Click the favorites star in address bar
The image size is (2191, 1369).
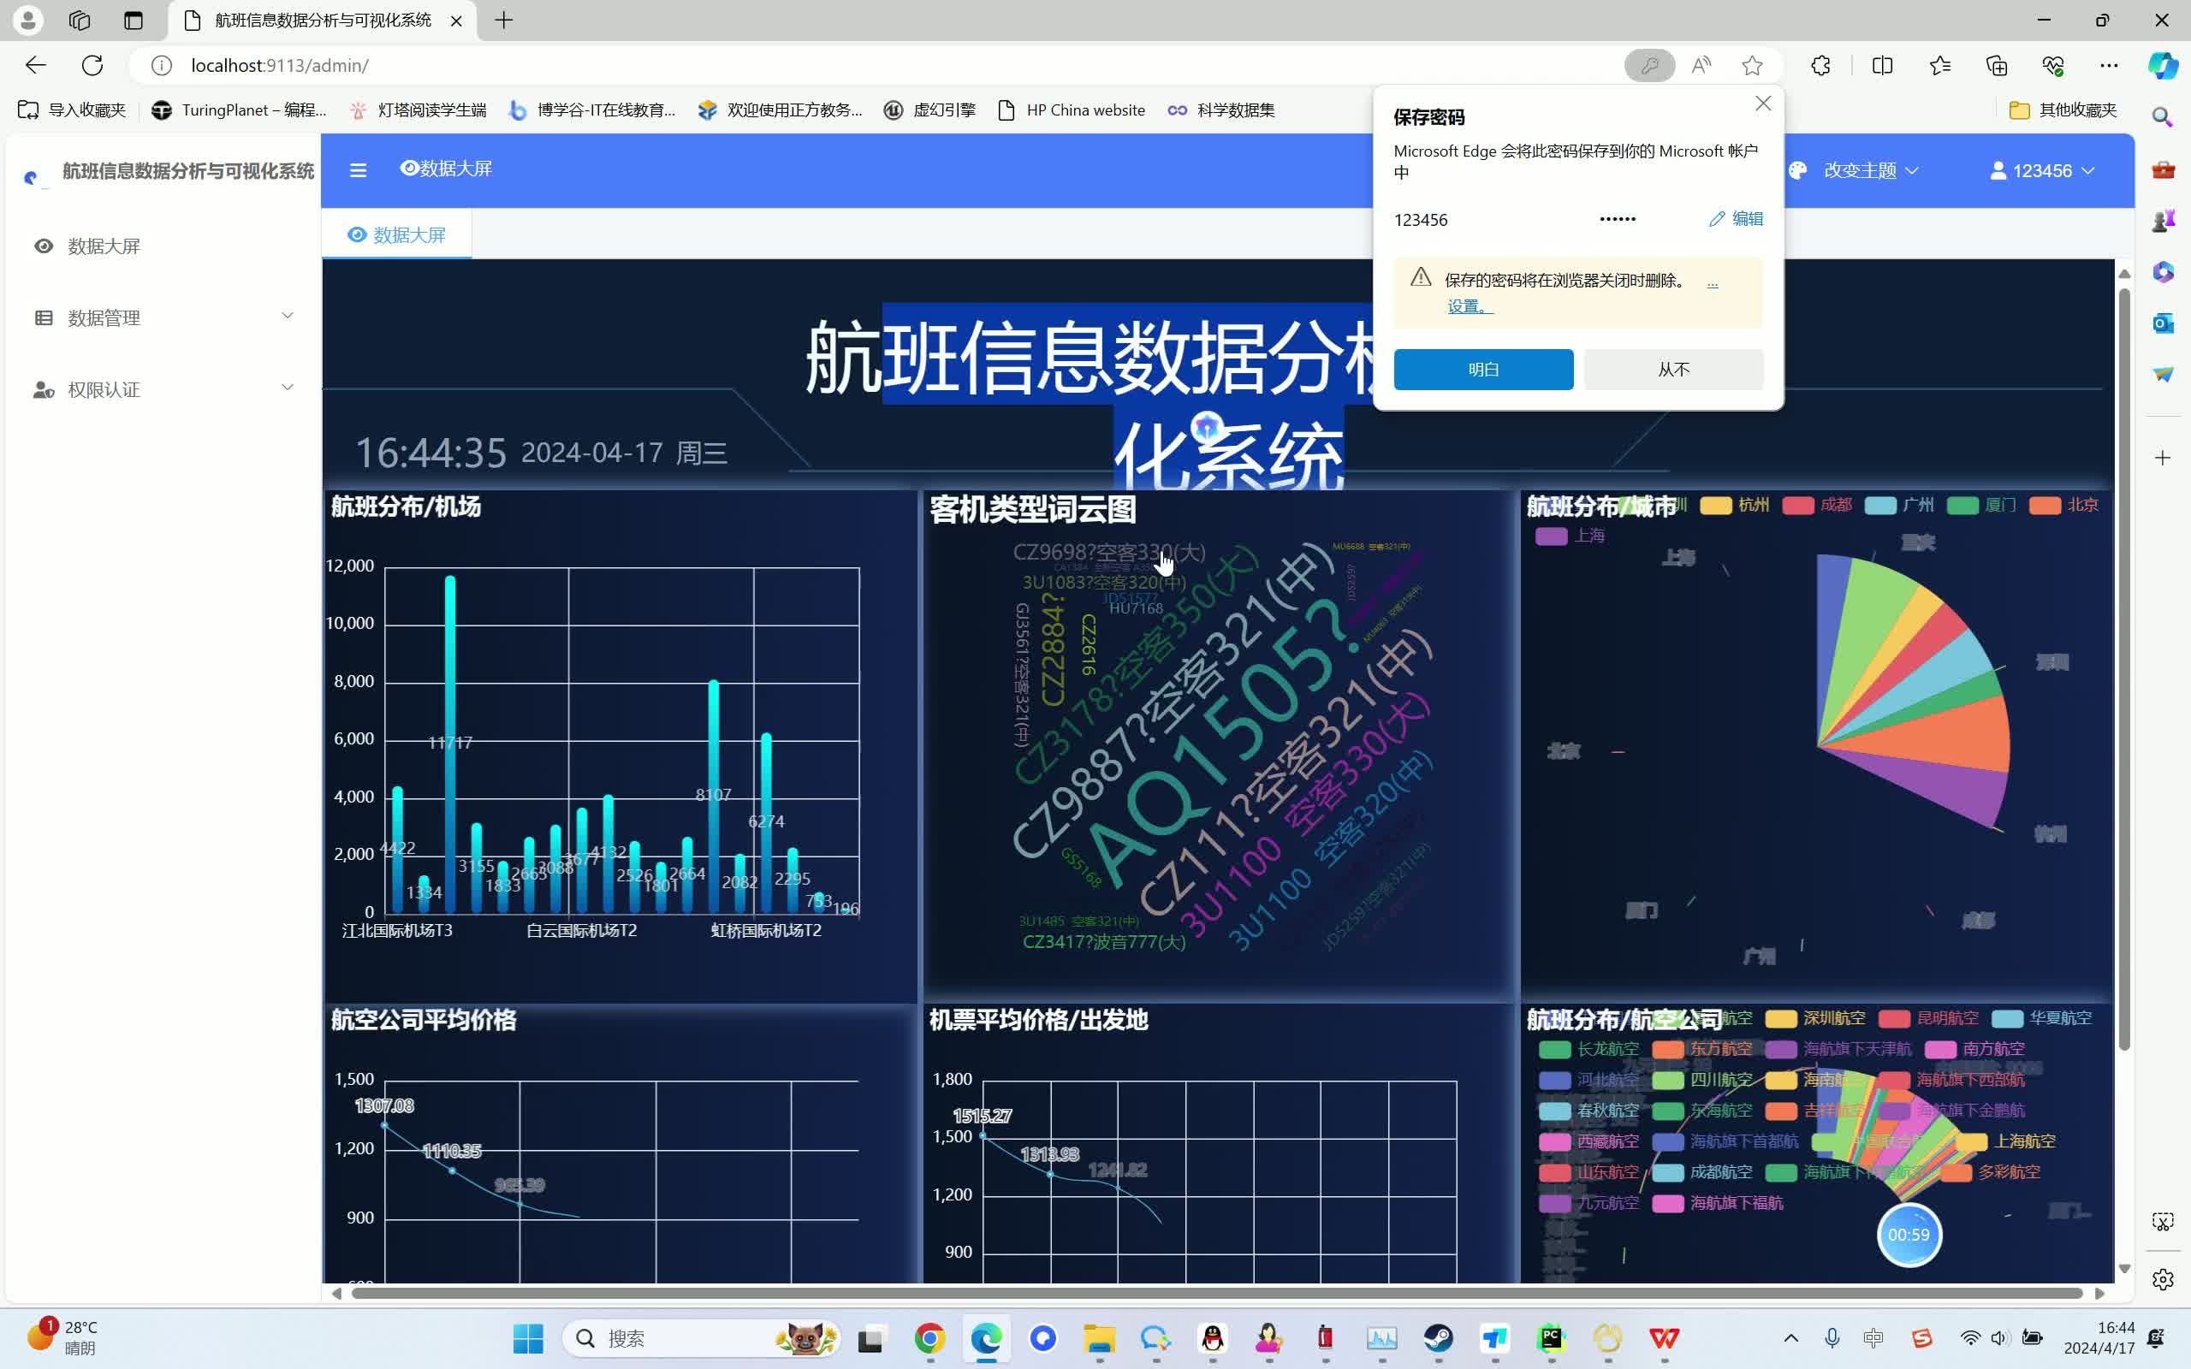pos(1753,65)
